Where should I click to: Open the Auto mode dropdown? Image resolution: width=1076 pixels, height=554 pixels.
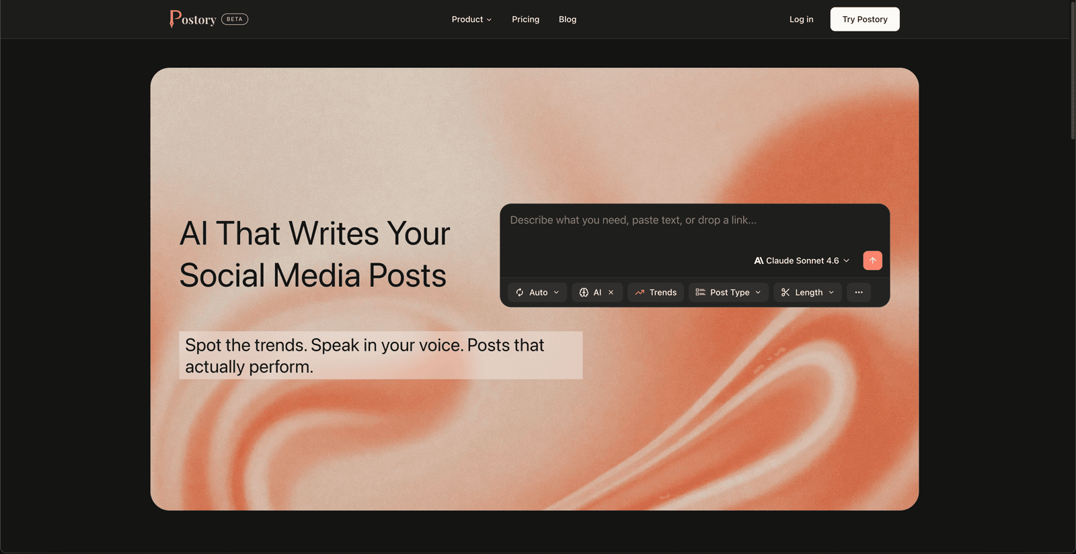pos(537,292)
